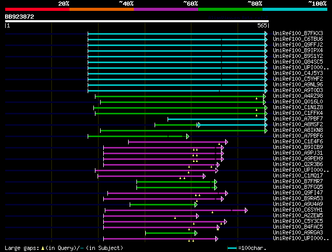Open hit UniRef100_A4RZ98

298,96
